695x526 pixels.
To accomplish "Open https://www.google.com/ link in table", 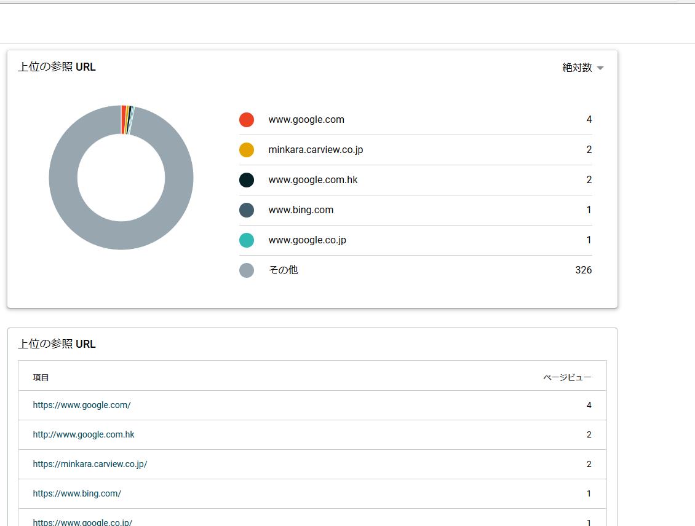I will (82, 405).
